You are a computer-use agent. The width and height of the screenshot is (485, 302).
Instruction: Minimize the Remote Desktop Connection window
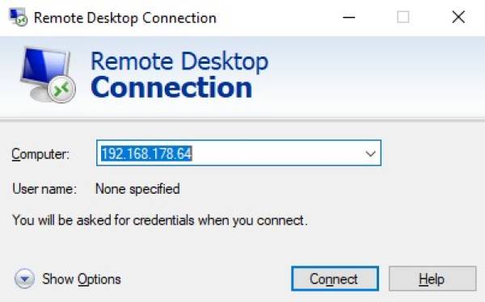348,17
